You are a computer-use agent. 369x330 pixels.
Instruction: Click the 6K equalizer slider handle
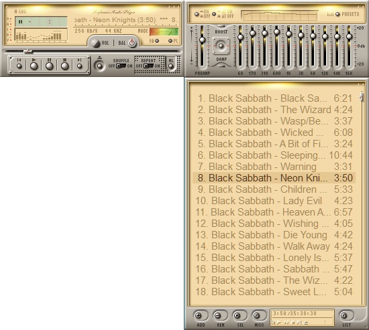pyautogui.click(x=313, y=36)
